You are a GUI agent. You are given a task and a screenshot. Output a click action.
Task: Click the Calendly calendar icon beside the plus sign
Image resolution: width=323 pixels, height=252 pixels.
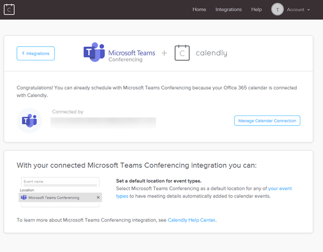182,52
